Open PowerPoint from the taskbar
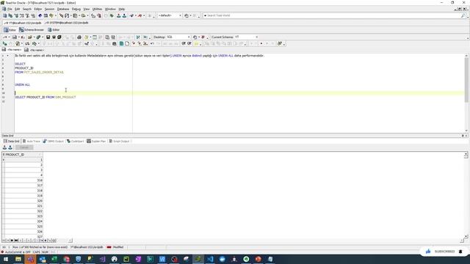Viewport: 470px width, 264px height. 258,259
